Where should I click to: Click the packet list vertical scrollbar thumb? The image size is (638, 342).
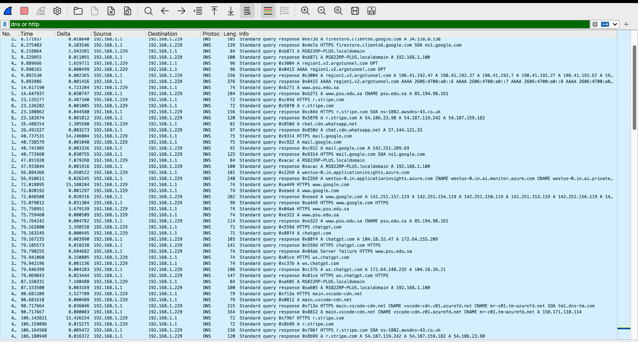(634, 87)
